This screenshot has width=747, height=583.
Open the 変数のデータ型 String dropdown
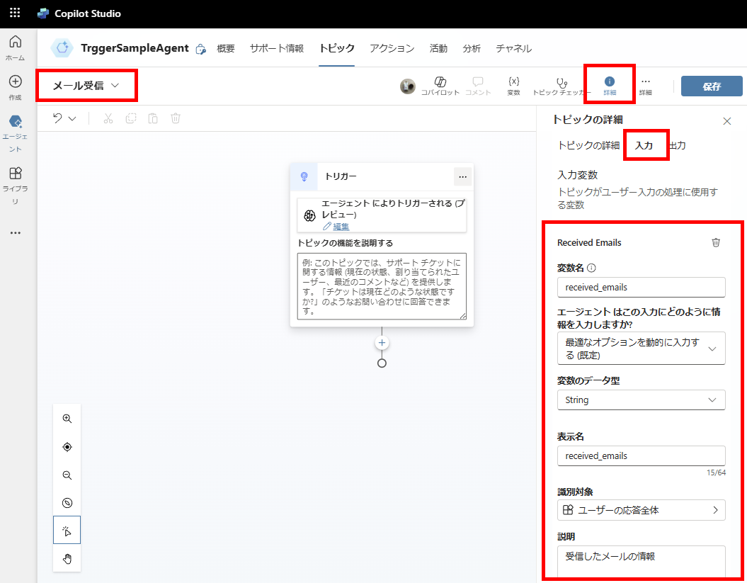point(641,400)
